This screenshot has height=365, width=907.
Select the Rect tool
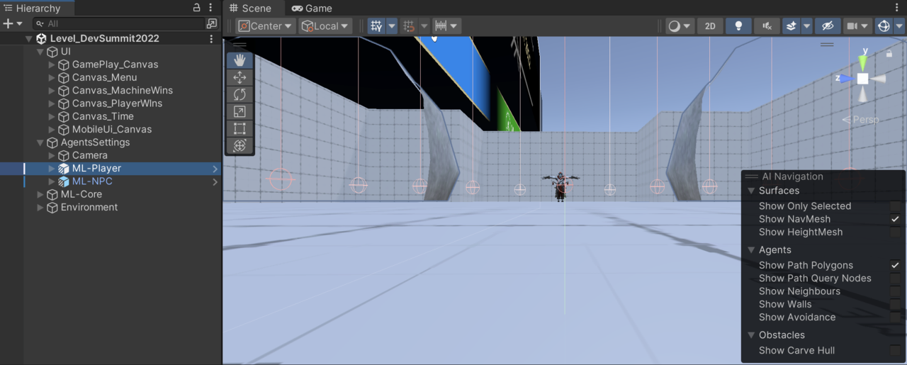240,128
